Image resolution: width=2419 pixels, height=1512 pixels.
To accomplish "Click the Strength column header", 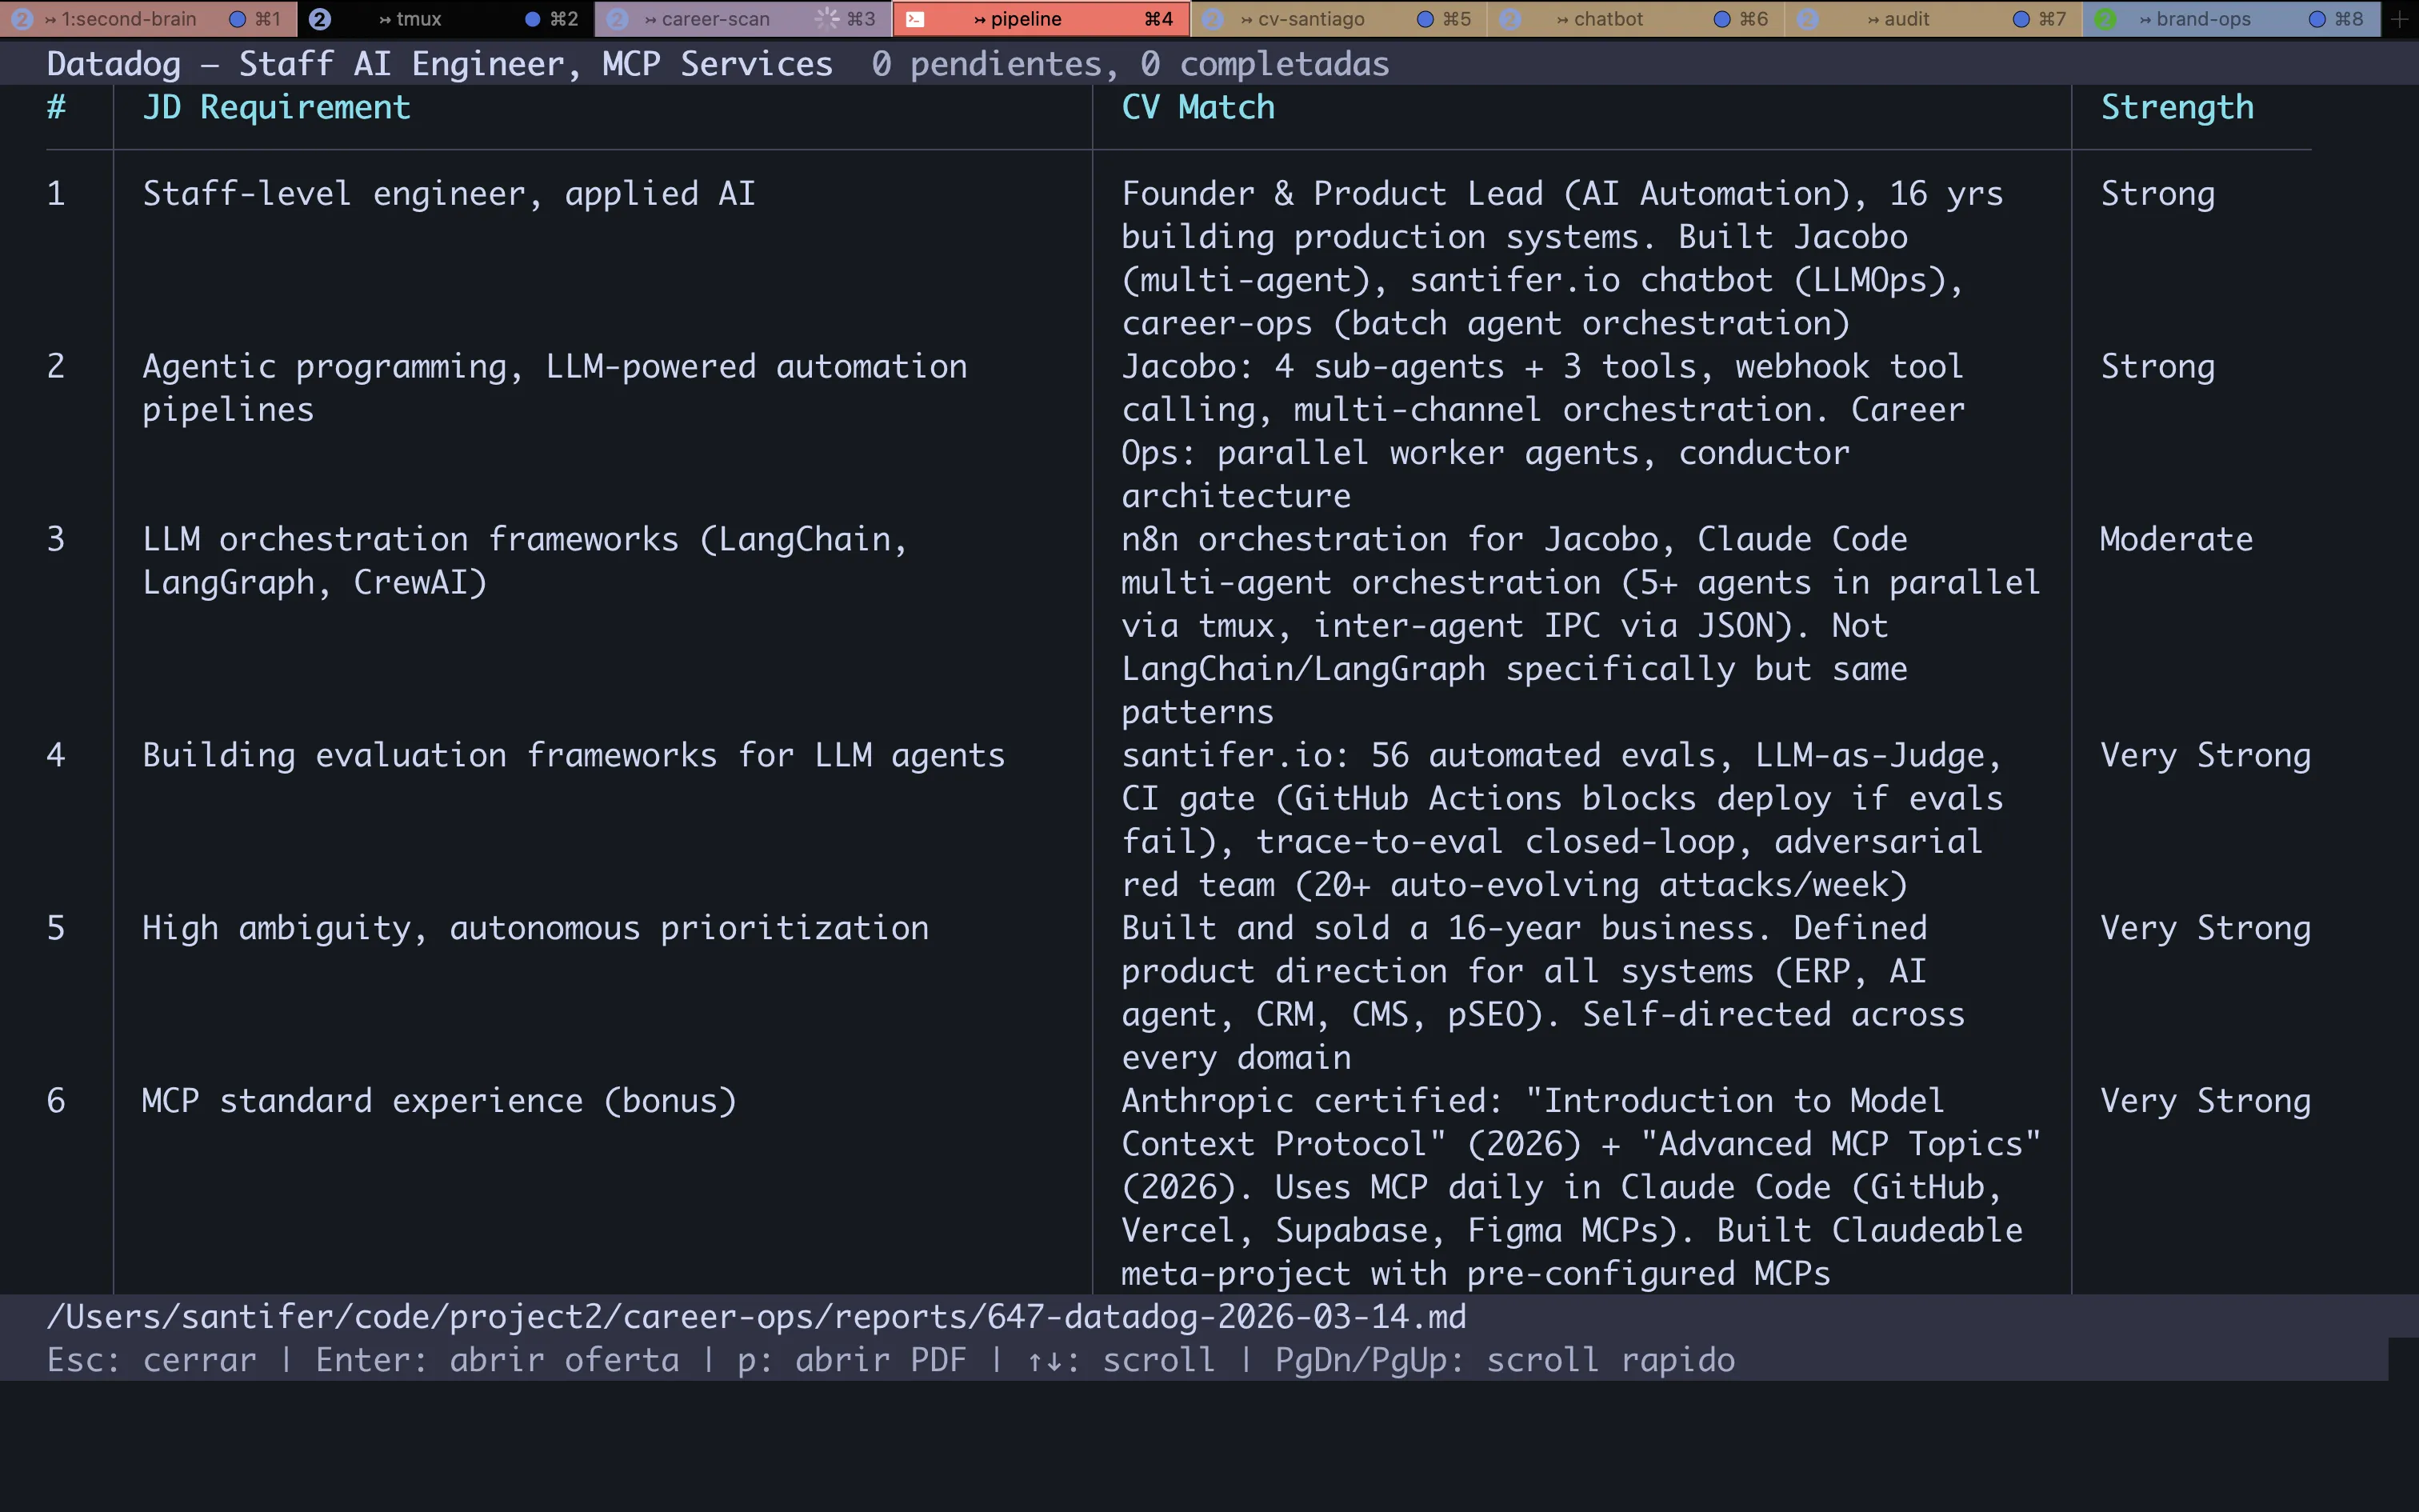I will tap(2177, 107).
